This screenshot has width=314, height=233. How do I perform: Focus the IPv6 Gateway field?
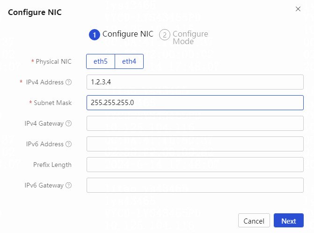point(195,185)
